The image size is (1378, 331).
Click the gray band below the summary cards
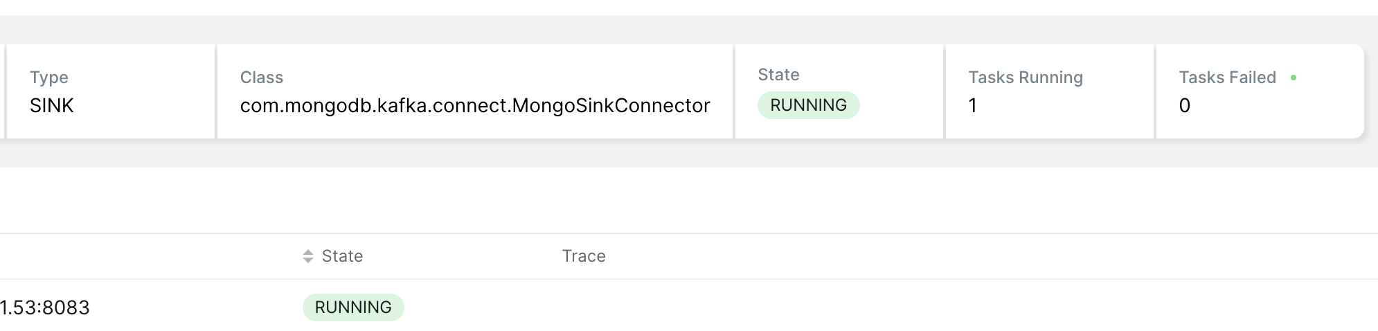(x=689, y=154)
